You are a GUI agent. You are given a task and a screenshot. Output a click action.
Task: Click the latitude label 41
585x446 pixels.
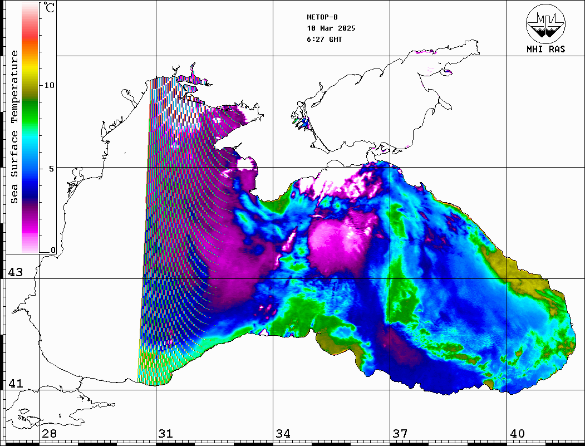(15, 384)
